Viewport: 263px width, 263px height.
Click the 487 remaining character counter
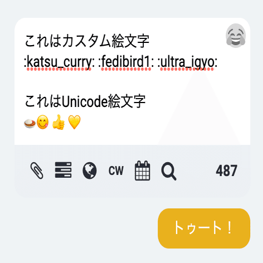tap(226, 171)
